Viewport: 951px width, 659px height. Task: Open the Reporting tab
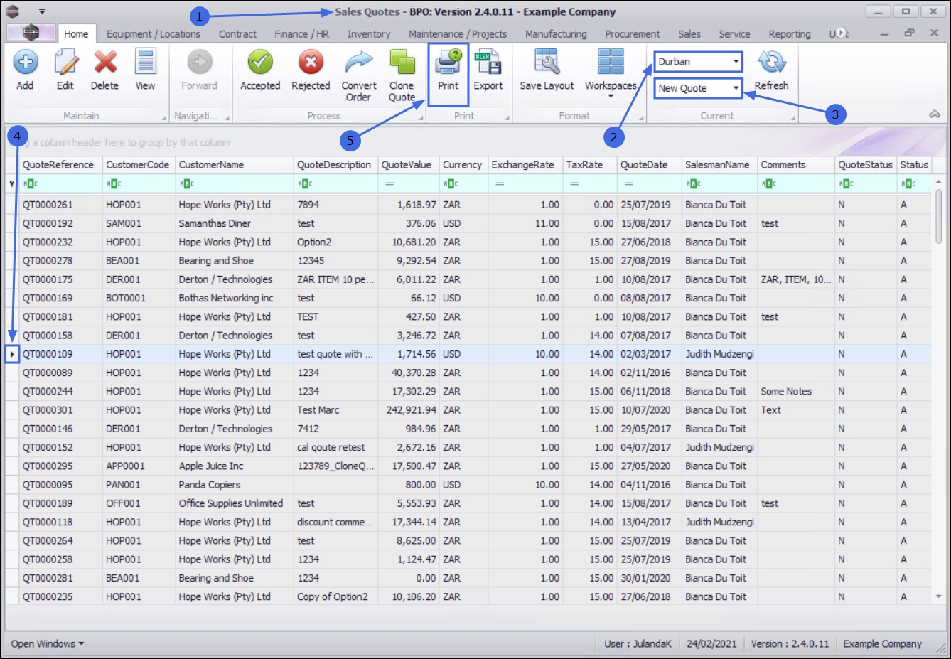click(789, 33)
